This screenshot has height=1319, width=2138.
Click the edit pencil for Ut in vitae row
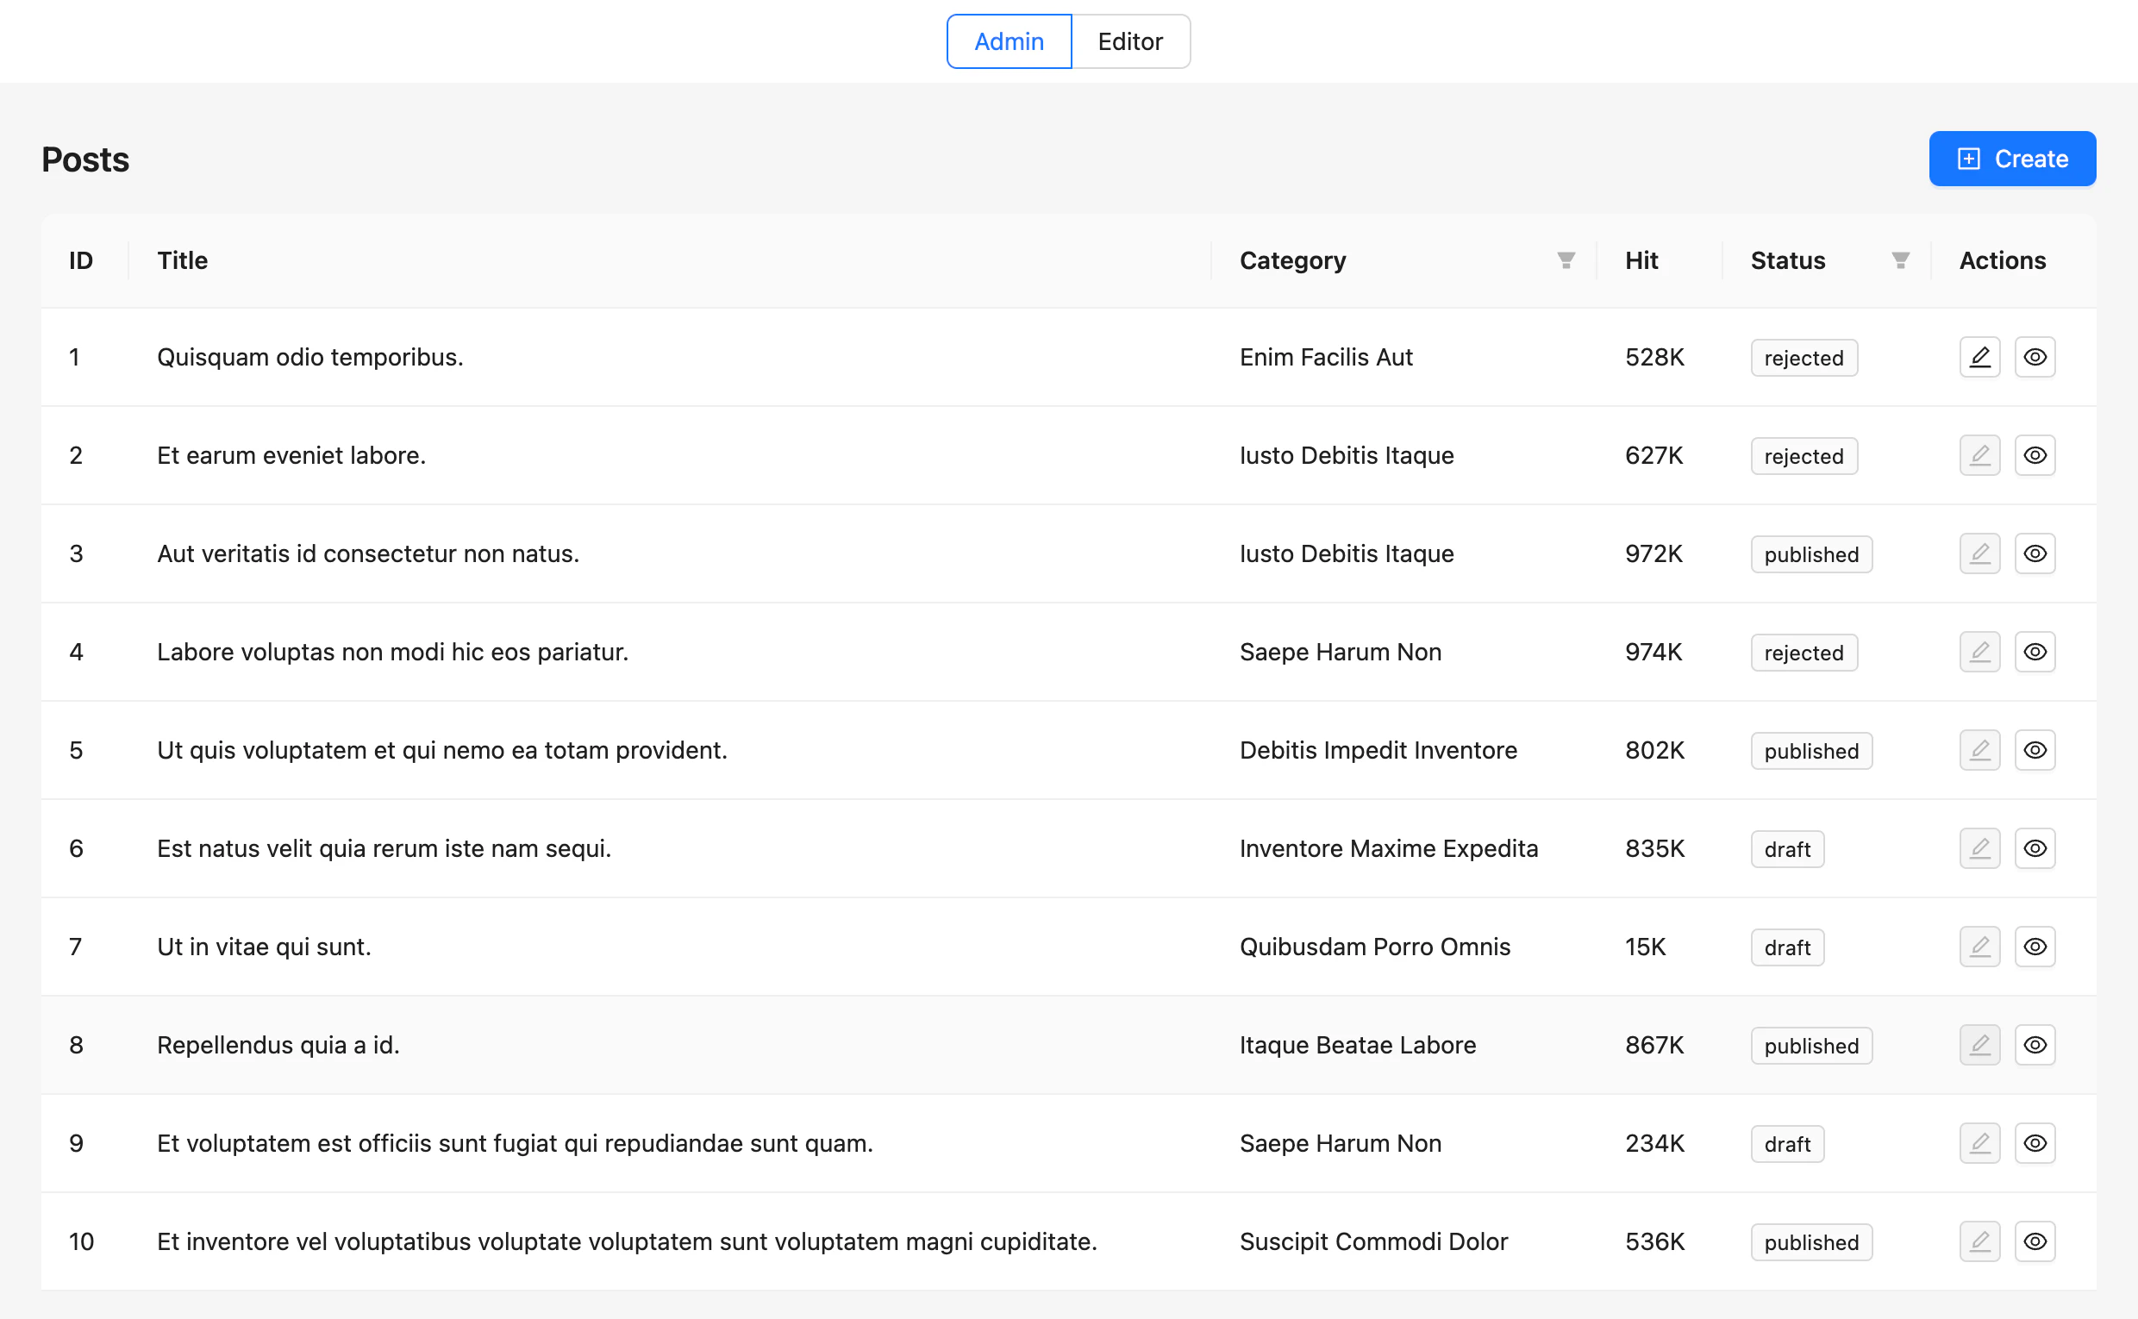click(x=1979, y=947)
